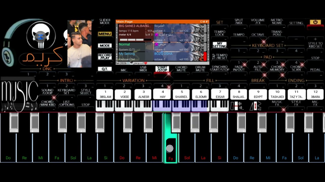Trigger Pad 4

pos(296,62)
